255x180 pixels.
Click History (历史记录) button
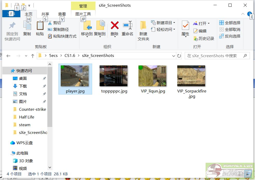tap(204, 38)
